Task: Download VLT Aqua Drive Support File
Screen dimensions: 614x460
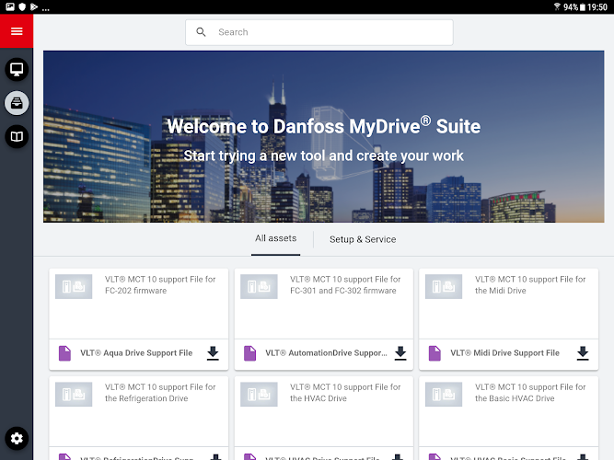Action: (x=213, y=353)
